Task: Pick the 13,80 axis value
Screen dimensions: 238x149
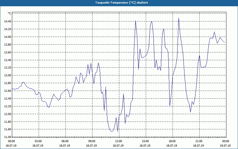Action: 8,44
